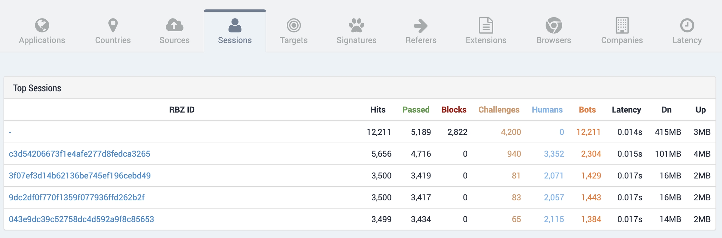Click the dash RBZ ID link
Viewport: 722px width, 238px height.
10,132
